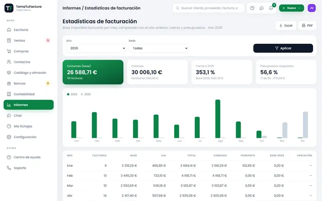The image size is (322, 201).
Task: Open Centro de ayuda link
Action: (29, 157)
